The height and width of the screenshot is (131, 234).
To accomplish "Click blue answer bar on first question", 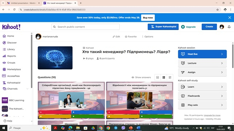I will [88, 112].
